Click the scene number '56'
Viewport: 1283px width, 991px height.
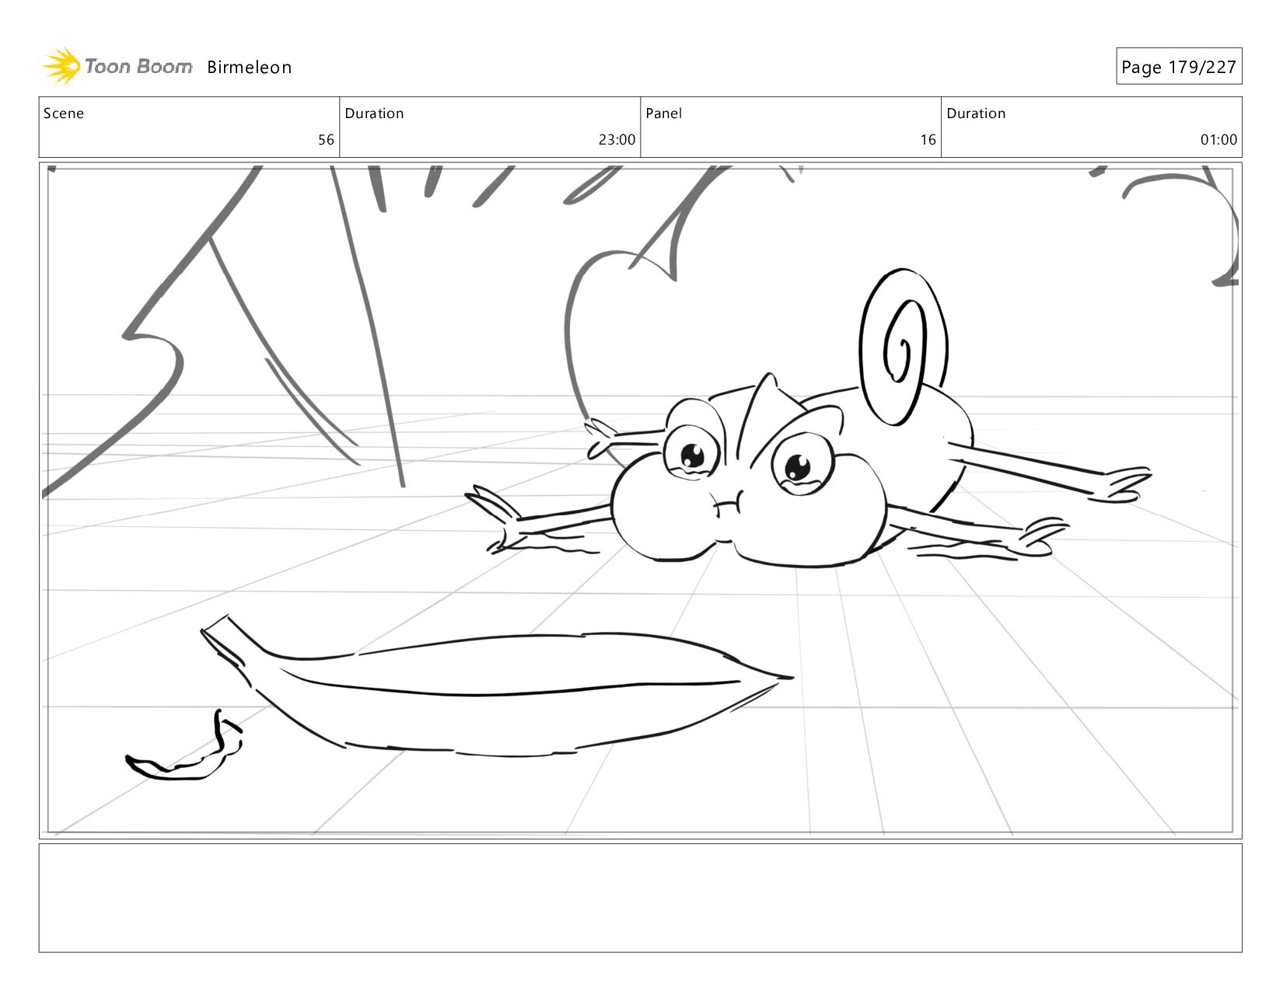[326, 140]
